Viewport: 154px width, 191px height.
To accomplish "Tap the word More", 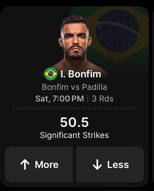I will 47,164.
